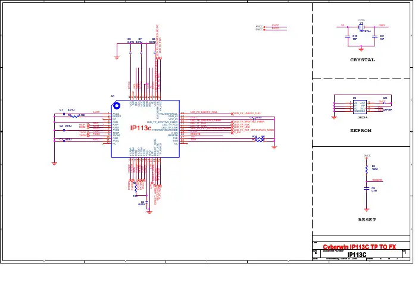The height and width of the screenshot is (295, 418).
Task: Select the 10K resistor below the chip
Action: pos(136,188)
